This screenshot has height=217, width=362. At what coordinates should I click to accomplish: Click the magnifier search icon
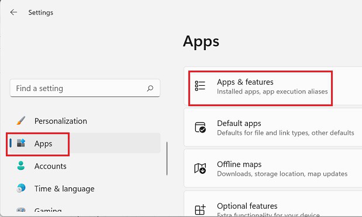point(150,88)
